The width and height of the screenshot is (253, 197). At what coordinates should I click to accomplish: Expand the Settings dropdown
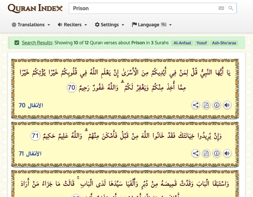click(110, 25)
